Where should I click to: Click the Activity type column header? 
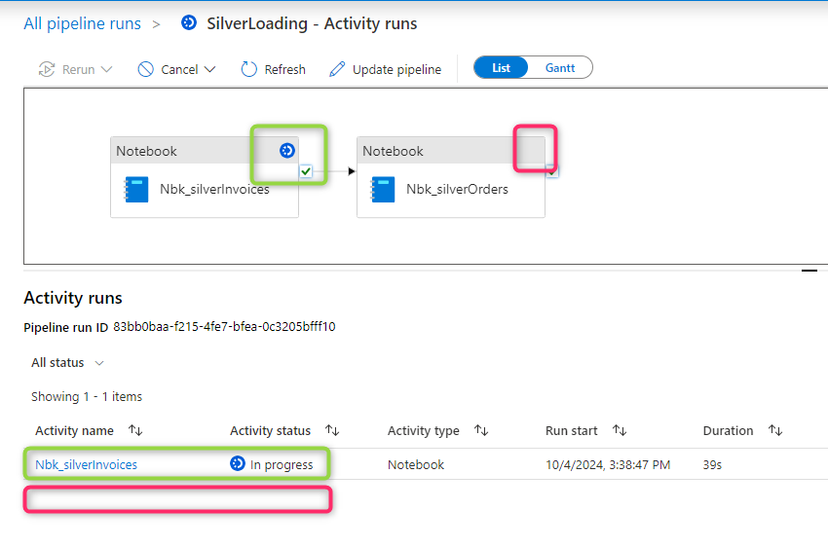coord(424,431)
